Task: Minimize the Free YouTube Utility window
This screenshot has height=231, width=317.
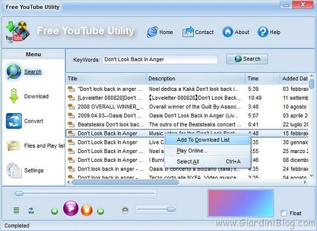Action: (x=286, y=5)
